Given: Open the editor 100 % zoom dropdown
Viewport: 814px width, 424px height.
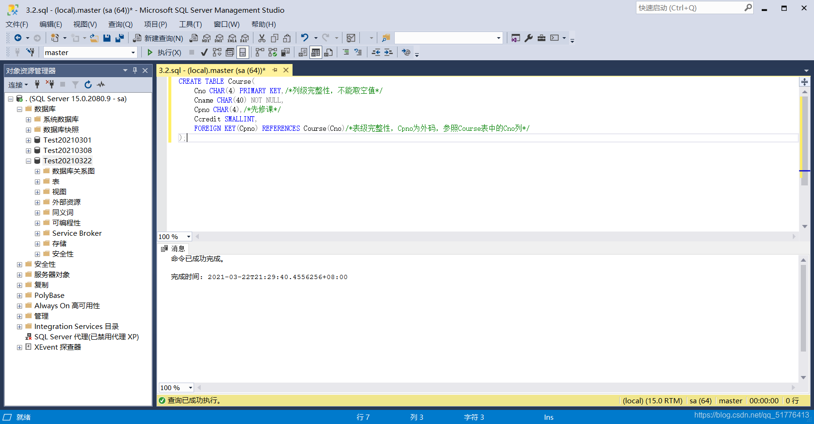Looking at the screenshot, I should pyautogui.click(x=188, y=237).
